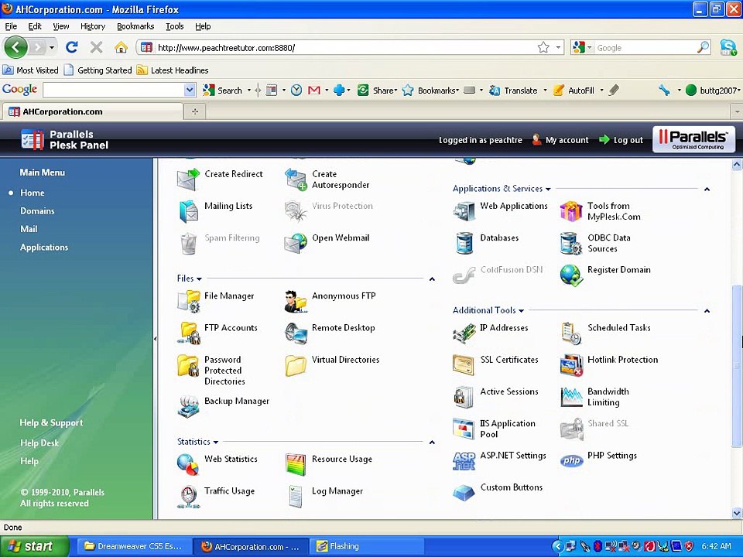Go to Domains in Main Menu
The image size is (743, 557).
[x=37, y=210]
